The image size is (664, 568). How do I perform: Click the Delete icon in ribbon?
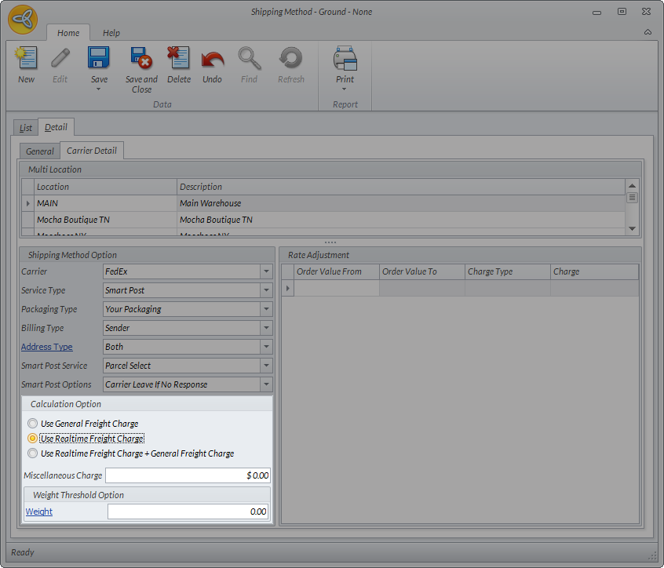coord(178,60)
